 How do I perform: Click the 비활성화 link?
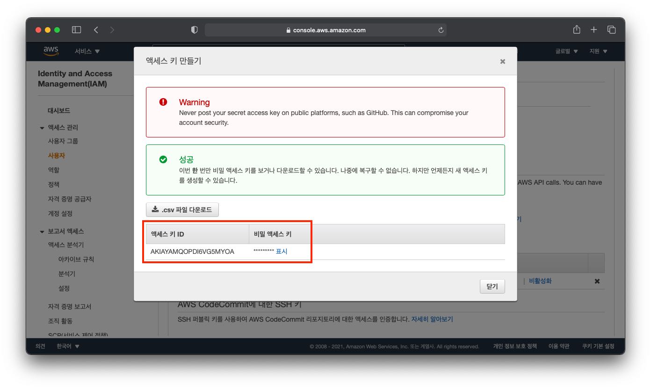click(540, 281)
